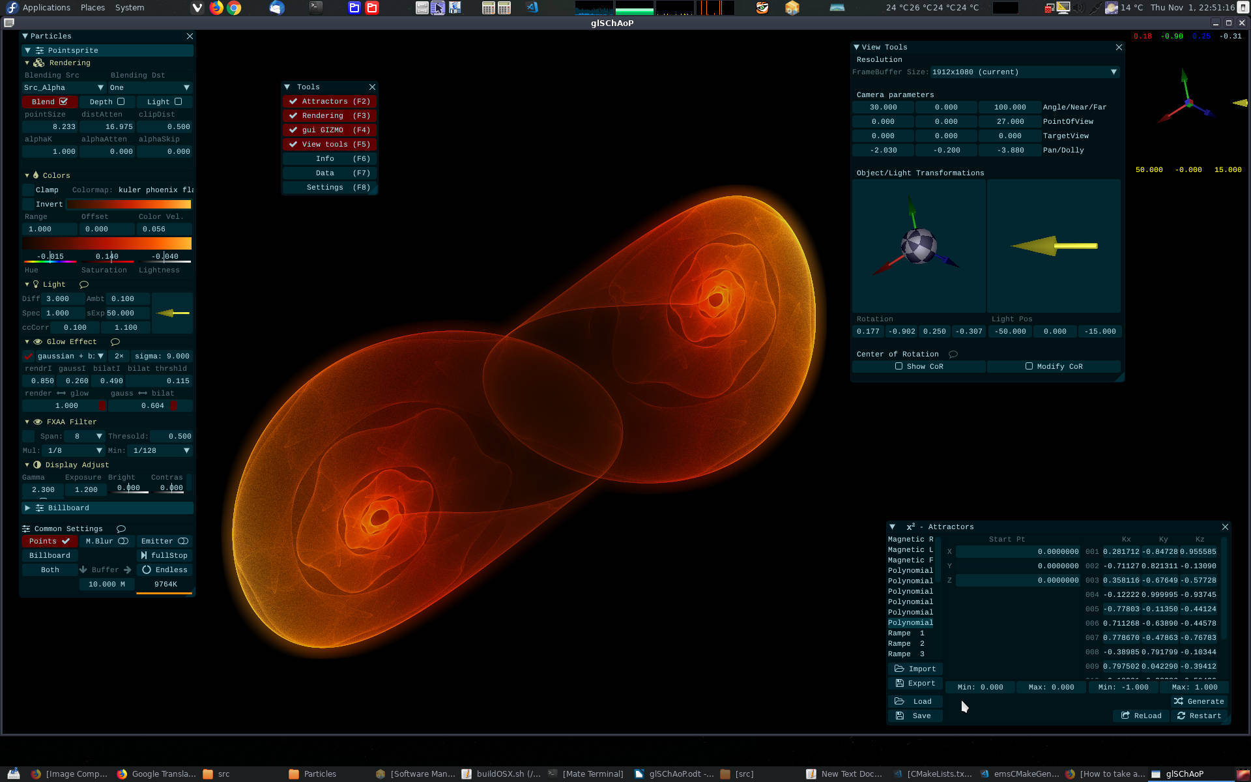Open the Blending Src Src_Alpha dropdown
Viewport: 1251px width, 782px height.
(64, 87)
